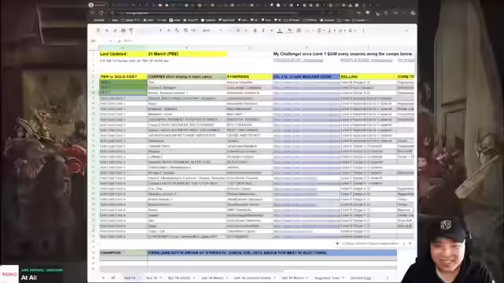Toggle italic formatting in the toolbar

(263, 31)
